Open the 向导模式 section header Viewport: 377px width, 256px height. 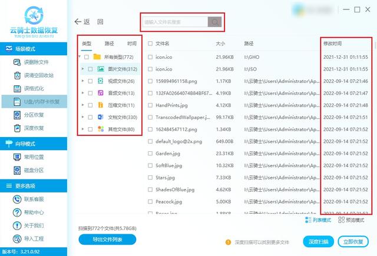point(34,144)
